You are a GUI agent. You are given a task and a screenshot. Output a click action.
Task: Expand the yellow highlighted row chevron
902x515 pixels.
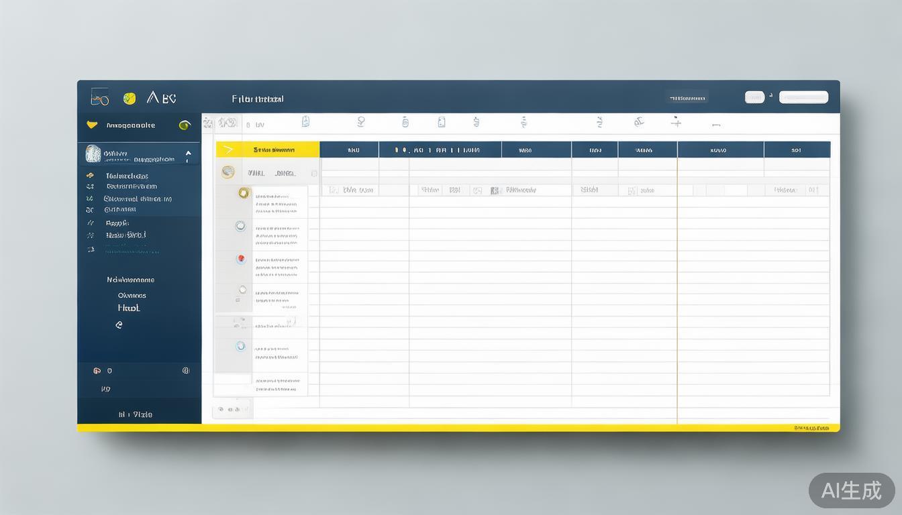[228, 150]
